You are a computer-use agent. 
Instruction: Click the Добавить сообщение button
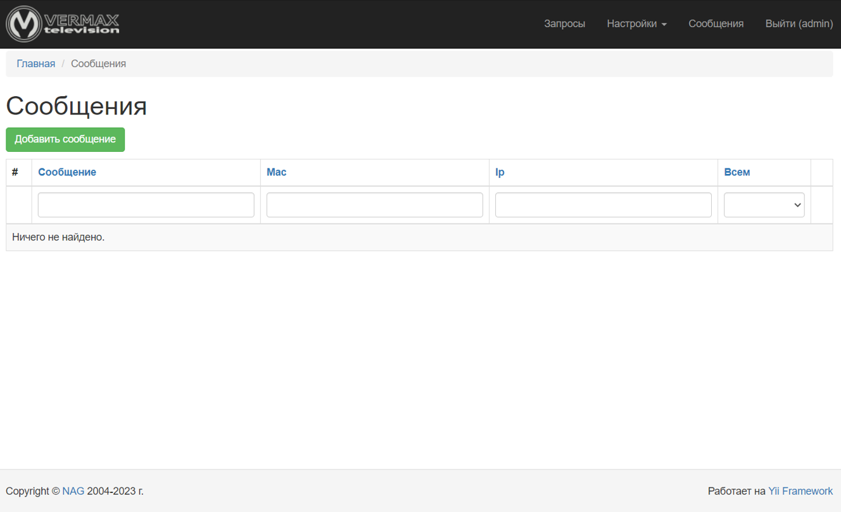[65, 140]
